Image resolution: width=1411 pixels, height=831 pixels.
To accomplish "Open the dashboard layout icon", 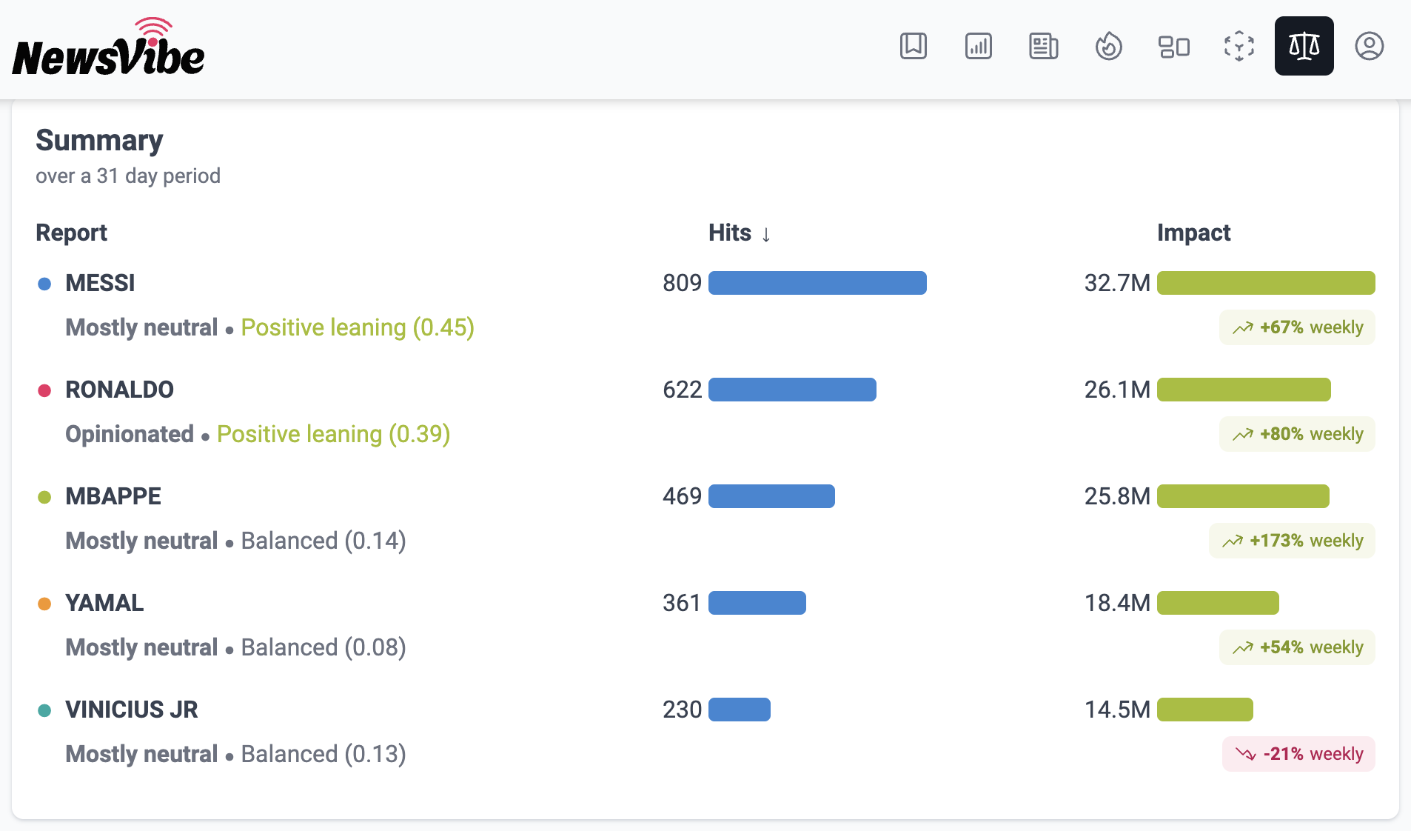I will pos(1173,46).
